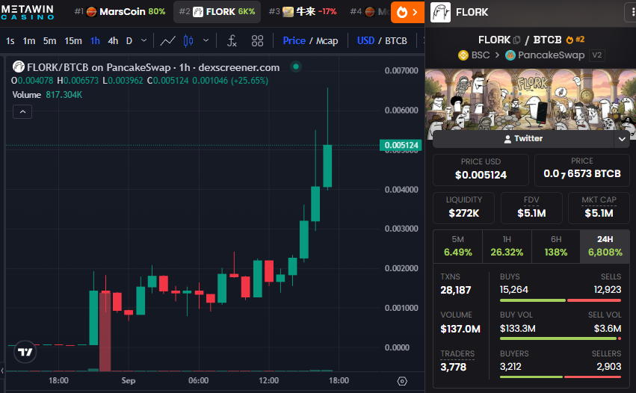Viewport: 636px width, 393px height.
Task: Select the 1H stats tab
Action: pyautogui.click(x=507, y=247)
